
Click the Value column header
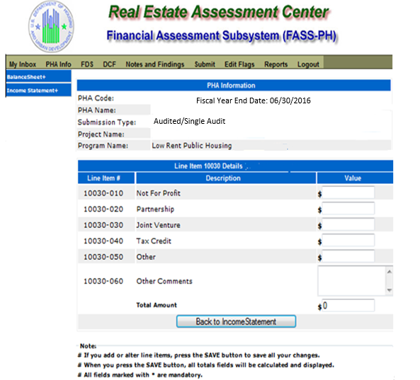point(355,178)
